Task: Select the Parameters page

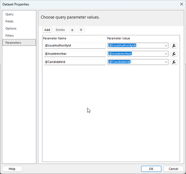Action: click(x=19, y=43)
